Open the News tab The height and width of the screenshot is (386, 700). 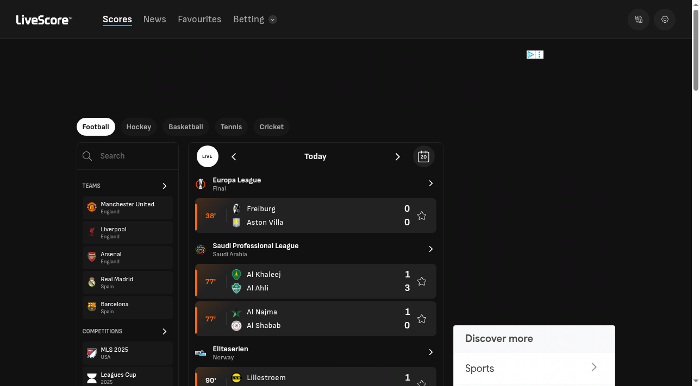(155, 20)
